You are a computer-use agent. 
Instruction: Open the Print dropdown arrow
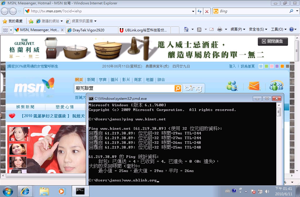[226, 29]
